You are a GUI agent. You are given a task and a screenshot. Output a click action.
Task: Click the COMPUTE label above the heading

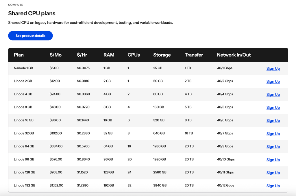pyautogui.click(x=16, y=5)
